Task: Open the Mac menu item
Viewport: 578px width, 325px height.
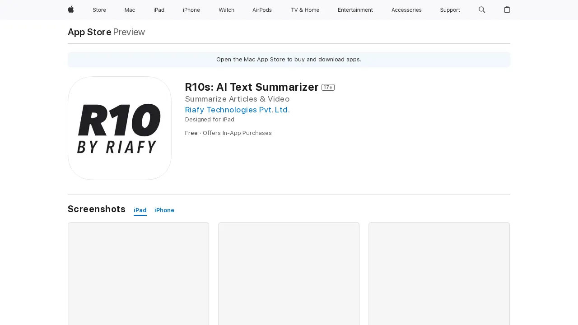Action: [130, 10]
